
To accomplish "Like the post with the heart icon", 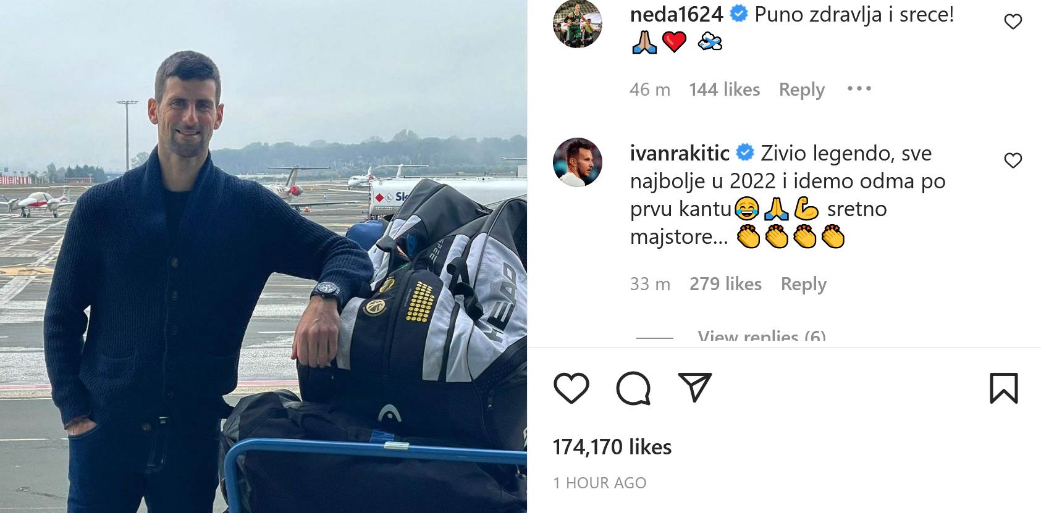I will click(x=571, y=388).
